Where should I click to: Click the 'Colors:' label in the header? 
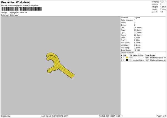click(155, 4)
